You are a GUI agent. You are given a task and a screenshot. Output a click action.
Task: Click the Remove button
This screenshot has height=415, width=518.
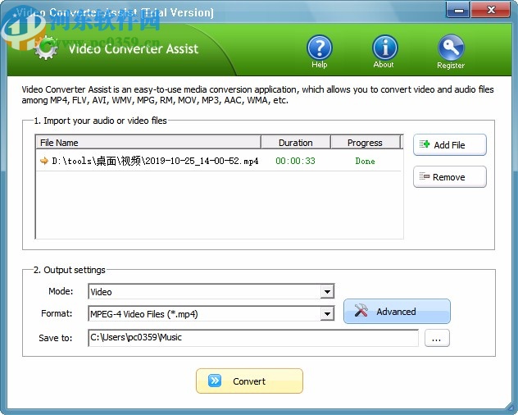pyautogui.click(x=450, y=177)
